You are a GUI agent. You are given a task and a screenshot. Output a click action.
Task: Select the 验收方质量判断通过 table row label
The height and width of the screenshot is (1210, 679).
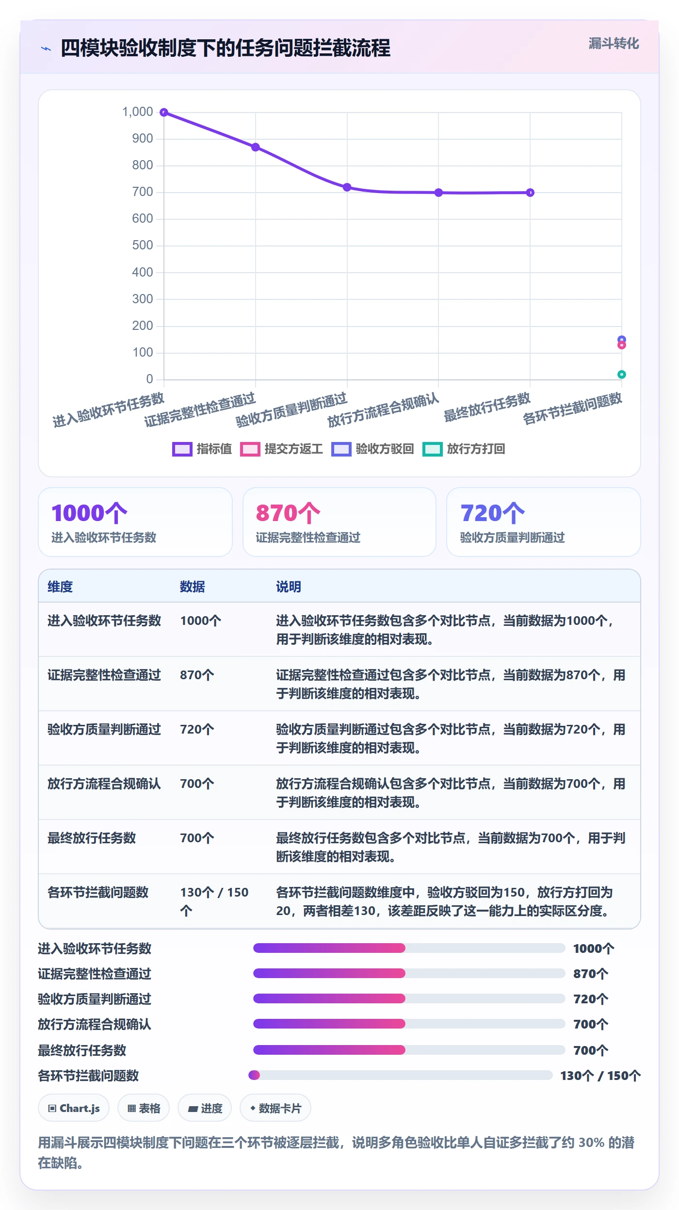tap(104, 729)
